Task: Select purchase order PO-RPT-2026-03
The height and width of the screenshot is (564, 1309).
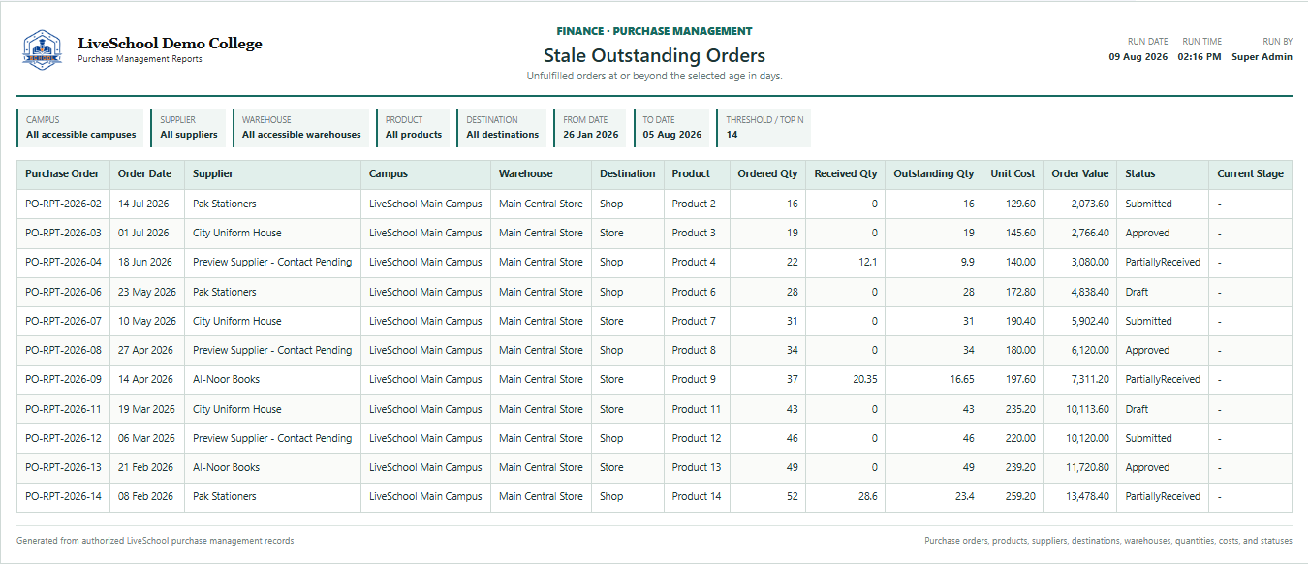Action: (63, 233)
